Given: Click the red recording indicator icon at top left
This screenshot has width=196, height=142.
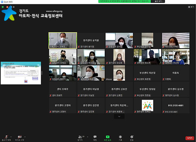Looking at the screenshot, I should click(x=7, y=7).
